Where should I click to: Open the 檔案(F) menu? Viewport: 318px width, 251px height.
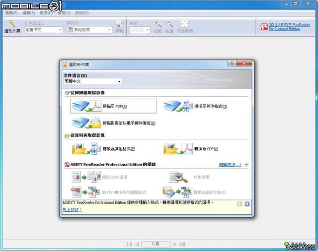click(11, 13)
